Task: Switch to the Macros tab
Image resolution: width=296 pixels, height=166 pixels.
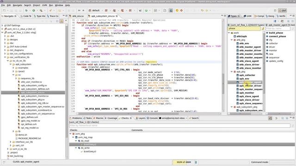Action: click(98, 118)
